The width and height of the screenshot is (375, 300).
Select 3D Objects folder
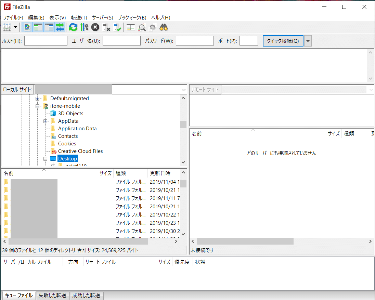70,114
